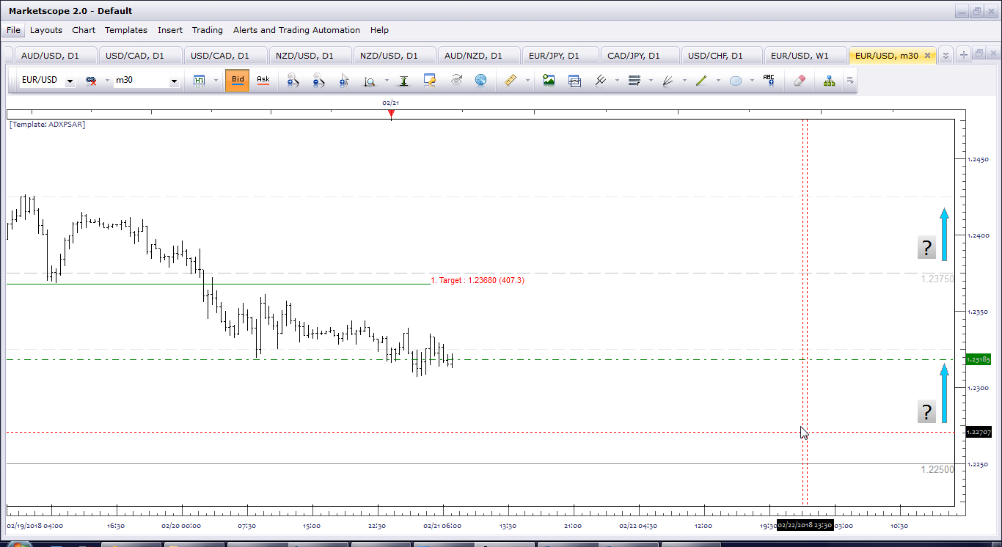1002x547 pixels.
Task: Select the green trend line tool
Action: 701,81
